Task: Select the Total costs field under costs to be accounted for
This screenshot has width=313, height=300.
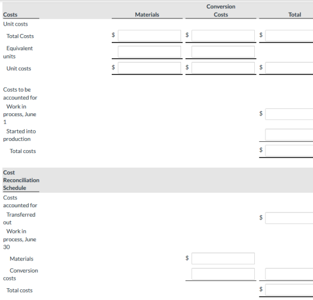Action: pyautogui.click(x=289, y=150)
